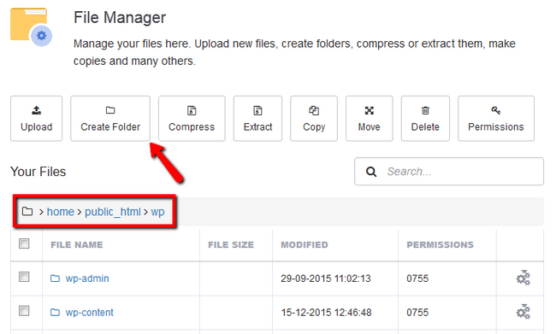Create a new folder
This screenshot has height=334, width=556.
pyautogui.click(x=110, y=118)
